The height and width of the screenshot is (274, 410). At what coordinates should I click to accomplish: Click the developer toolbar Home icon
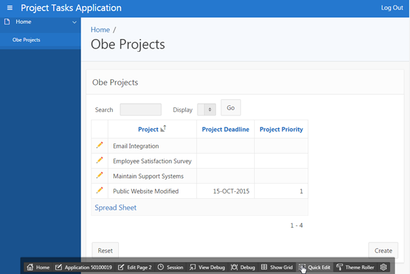[x=30, y=267]
